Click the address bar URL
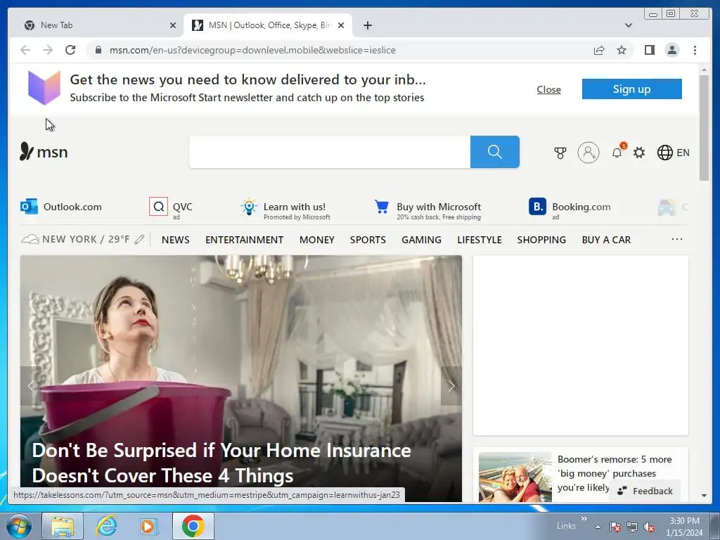720x540 pixels. coord(252,50)
